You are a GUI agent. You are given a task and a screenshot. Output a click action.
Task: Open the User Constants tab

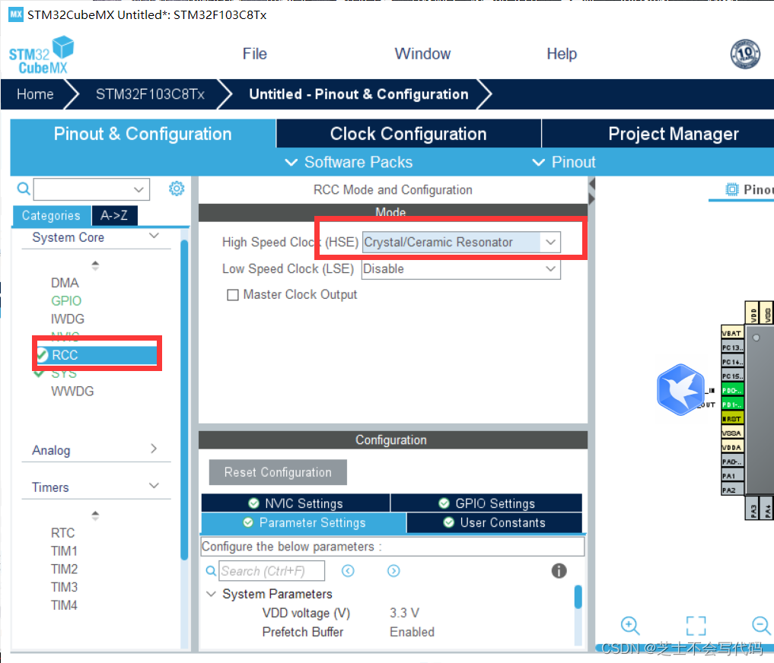[495, 523]
